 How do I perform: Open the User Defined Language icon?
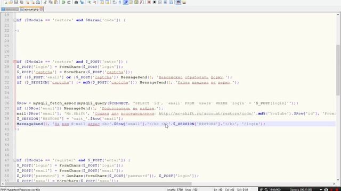(131, 2)
